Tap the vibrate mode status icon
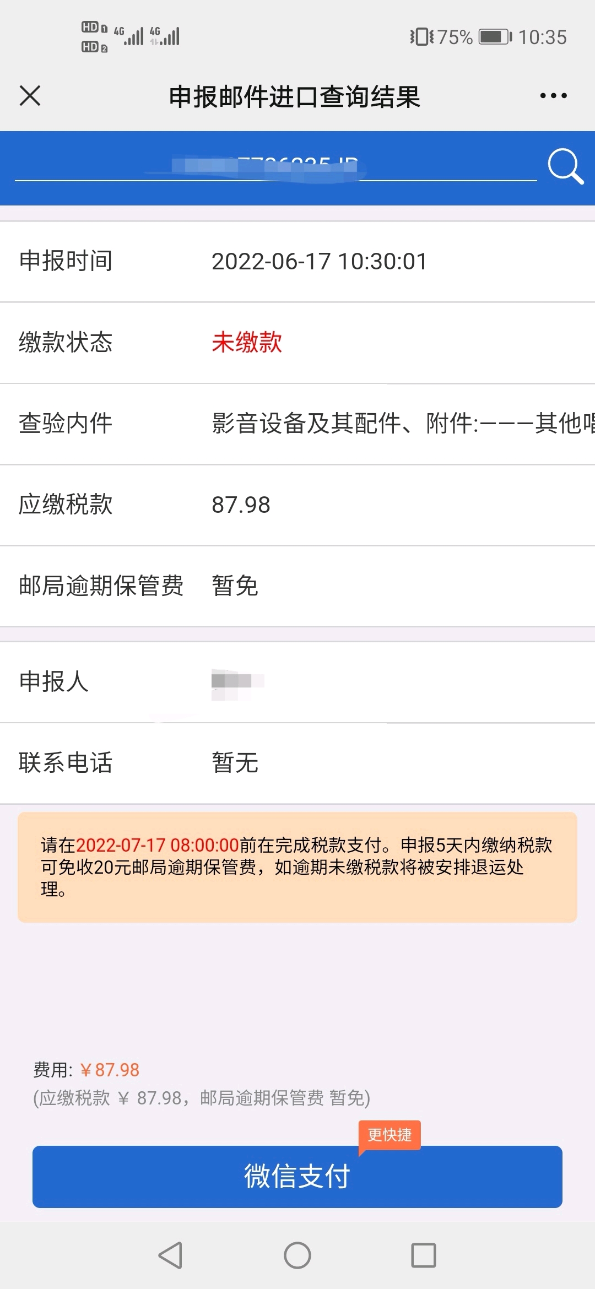This screenshot has width=595, height=1289. [421, 37]
